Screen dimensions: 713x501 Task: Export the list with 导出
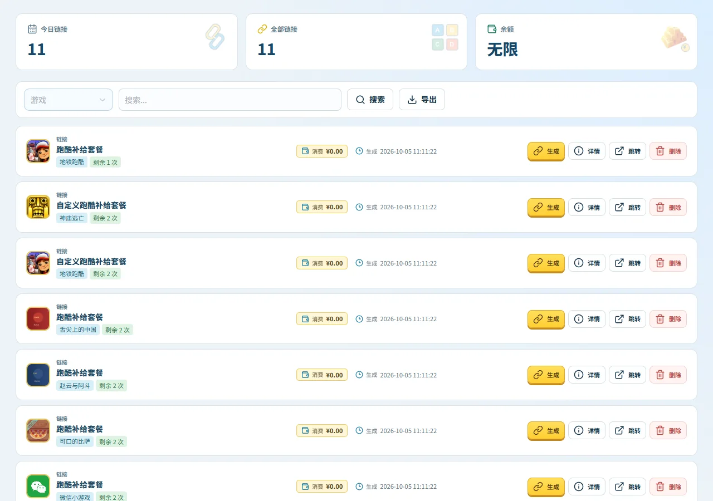pos(422,100)
